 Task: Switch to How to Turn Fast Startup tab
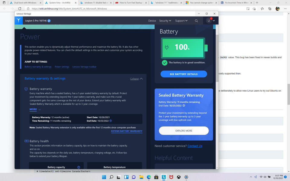(131, 3)
